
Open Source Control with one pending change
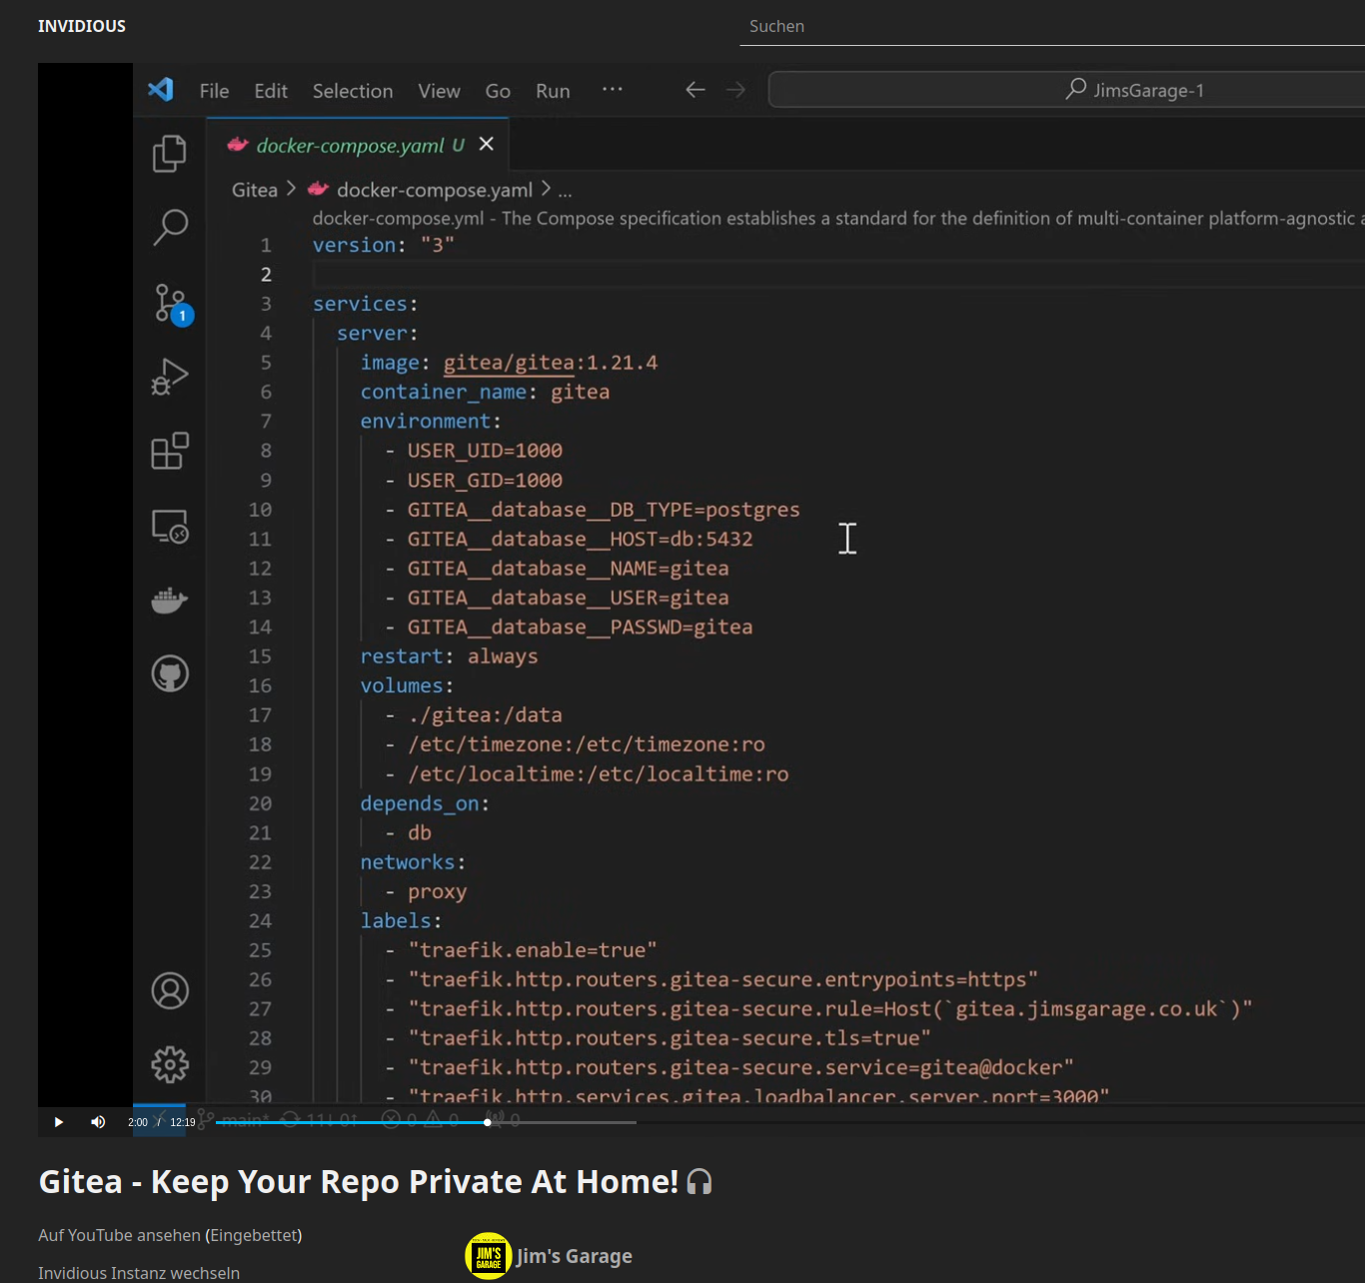point(170,303)
